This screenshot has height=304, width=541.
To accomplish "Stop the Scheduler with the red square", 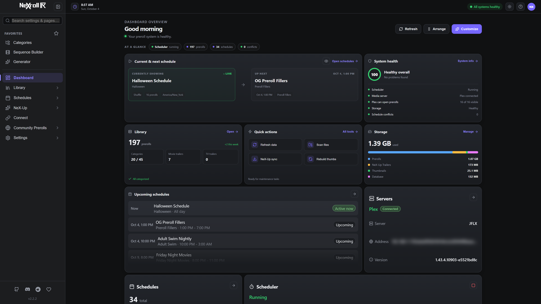I will pos(473,285).
